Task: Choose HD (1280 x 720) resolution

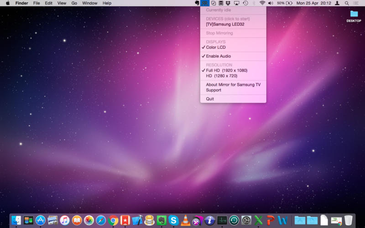Action: (x=221, y=76)
